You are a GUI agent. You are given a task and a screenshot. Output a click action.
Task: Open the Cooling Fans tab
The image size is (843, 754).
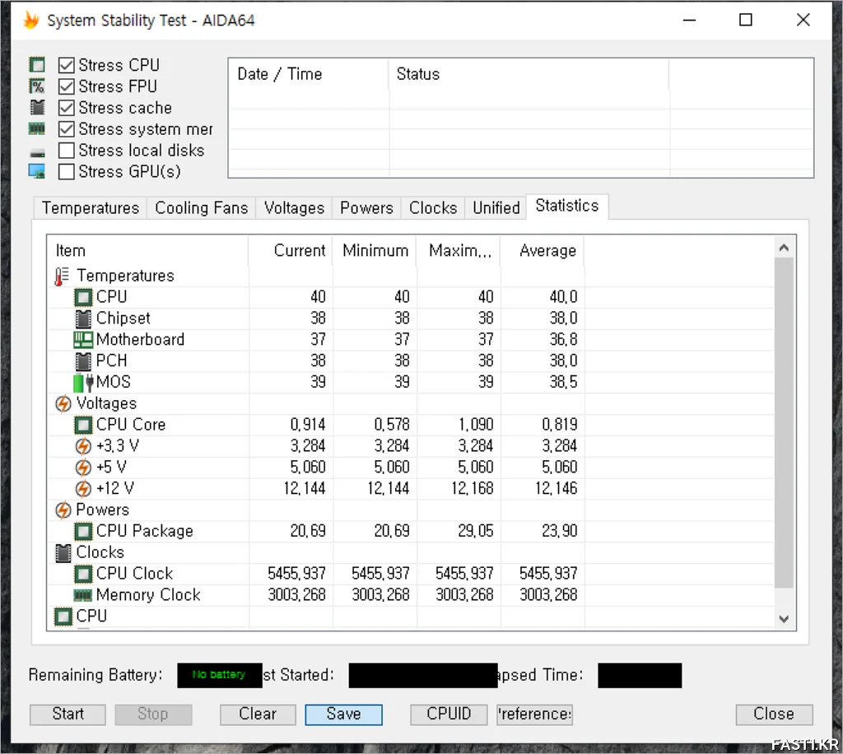point(201,208)
